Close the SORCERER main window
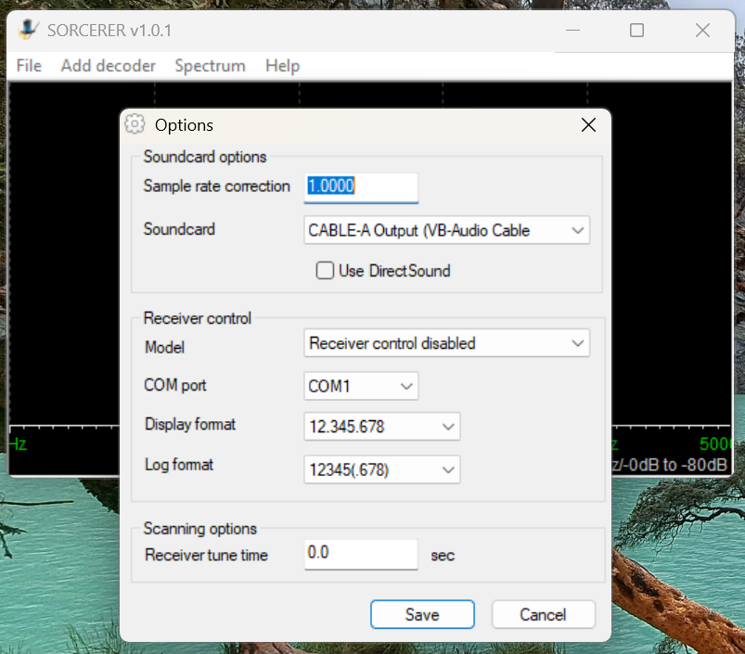The height and width of the screenshot is (654, 745). pos(702,31)
